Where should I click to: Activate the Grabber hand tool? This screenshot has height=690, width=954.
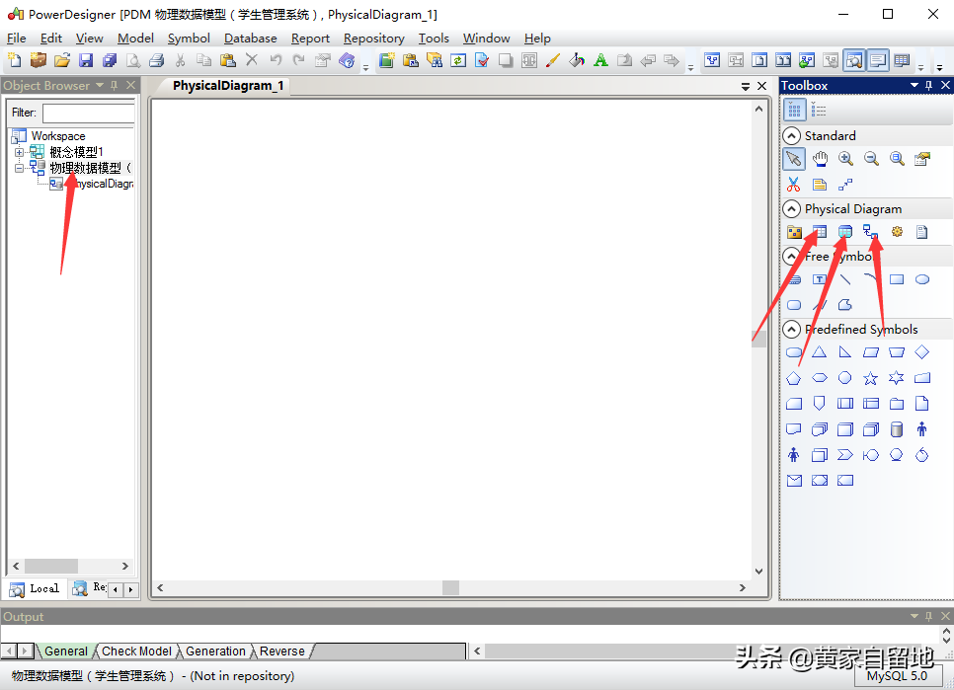coord(820,159)
